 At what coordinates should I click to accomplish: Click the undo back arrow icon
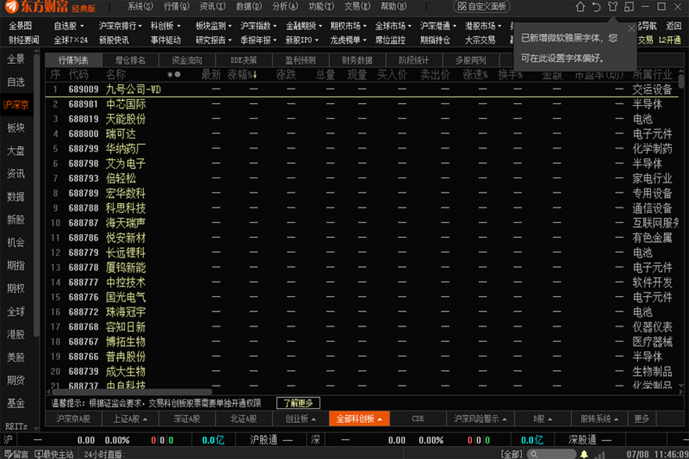pos(596,7)
